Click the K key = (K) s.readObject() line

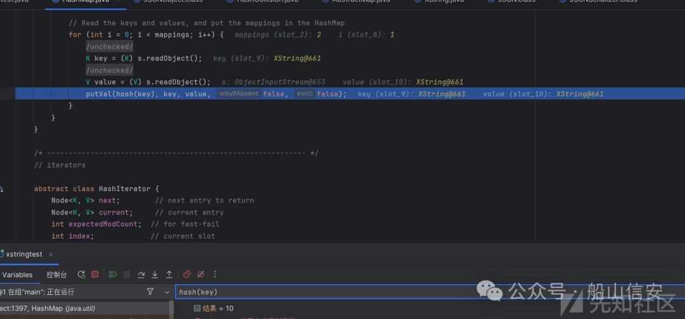coord(144,58)
